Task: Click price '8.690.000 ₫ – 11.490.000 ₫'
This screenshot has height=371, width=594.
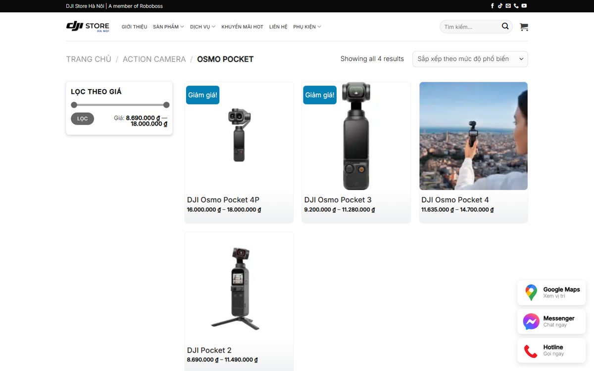Action: tap(222, 360)
